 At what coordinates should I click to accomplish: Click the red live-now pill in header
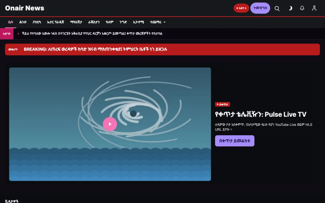(x=241, y=8)
